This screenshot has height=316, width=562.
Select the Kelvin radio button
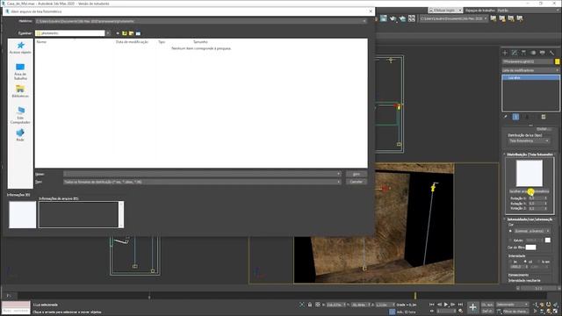(510, 240)
